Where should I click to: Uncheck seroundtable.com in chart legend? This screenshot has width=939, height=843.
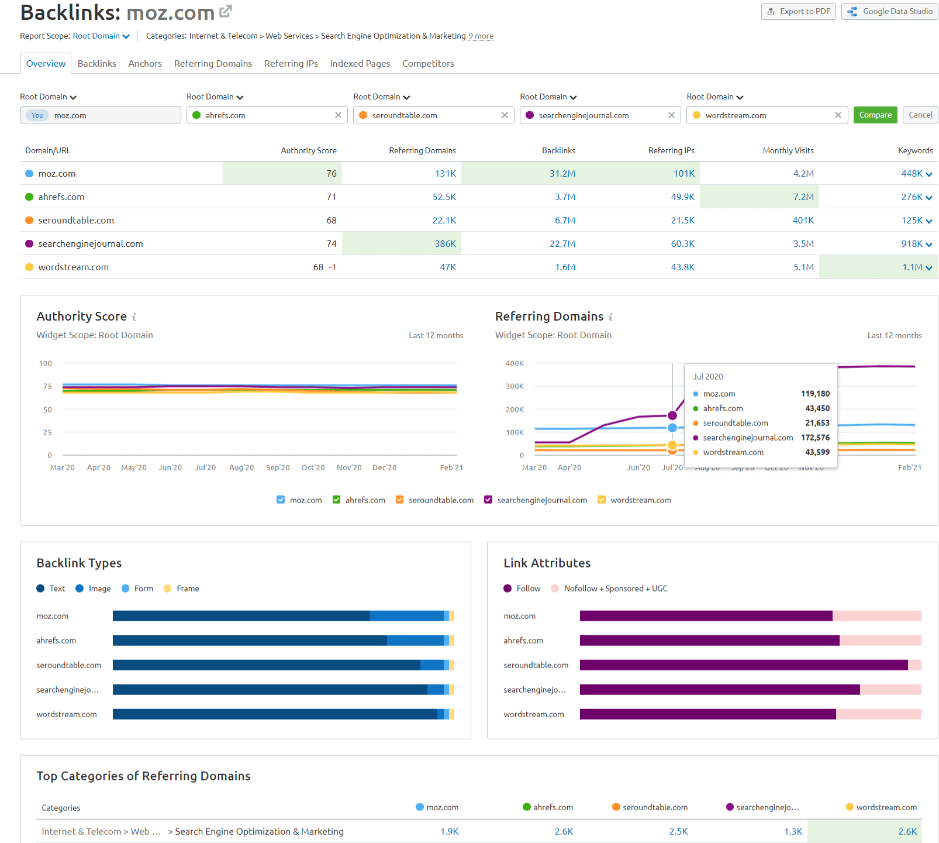coord(400,500)
